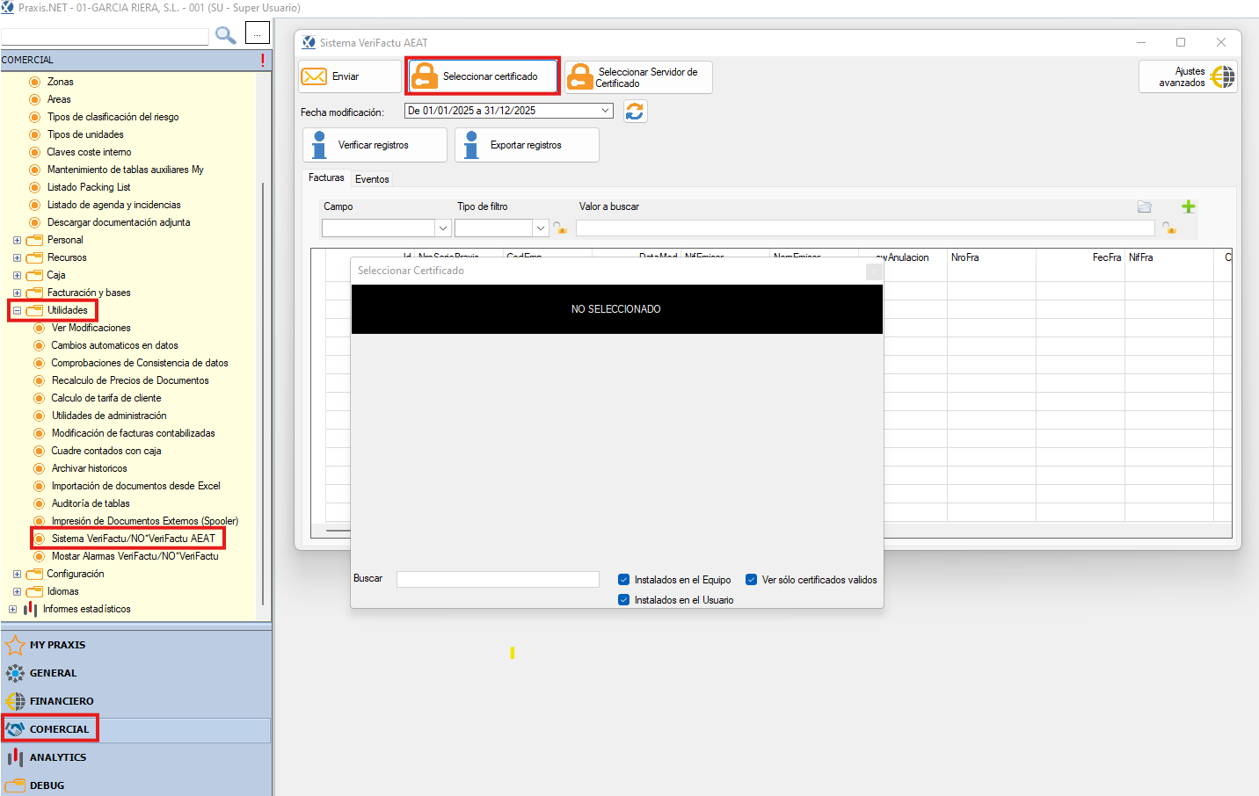Screen dimensions: 1259x796
Task: Click the info icon on Verificar registros
Action: click(x=319, y=145)
